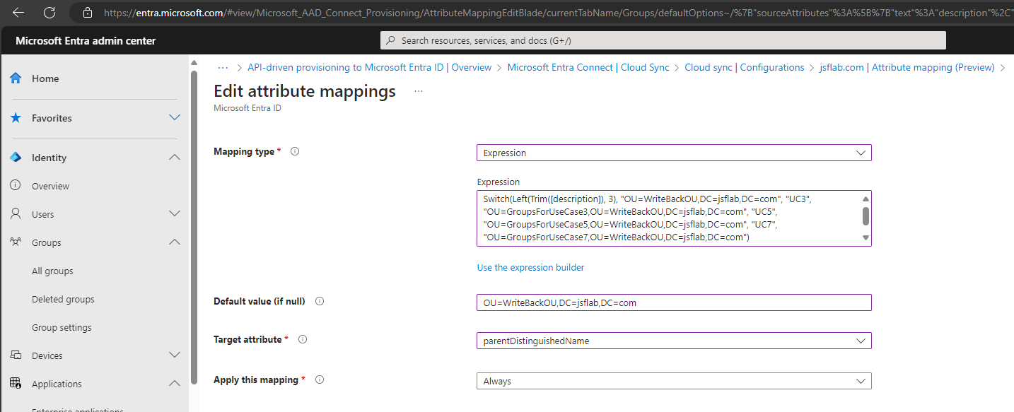Click the Identity diamond icon
The width and height of the screenshot is (1014, 412).
(16, 158)
